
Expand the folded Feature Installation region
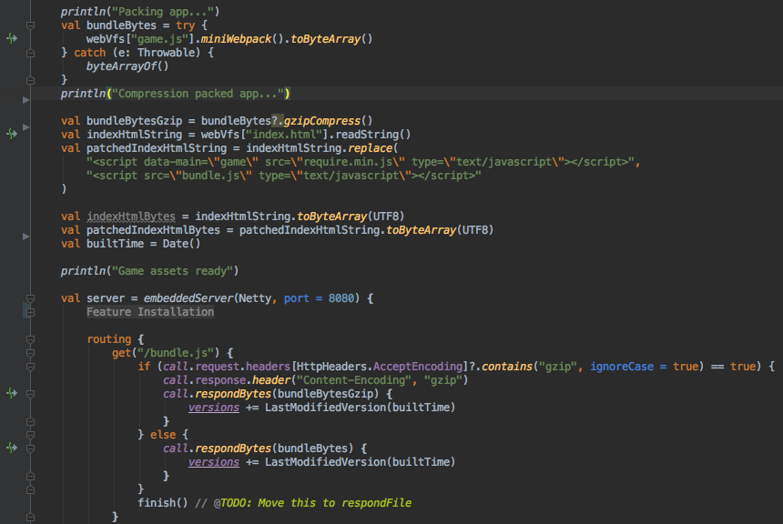pos(30,312)
